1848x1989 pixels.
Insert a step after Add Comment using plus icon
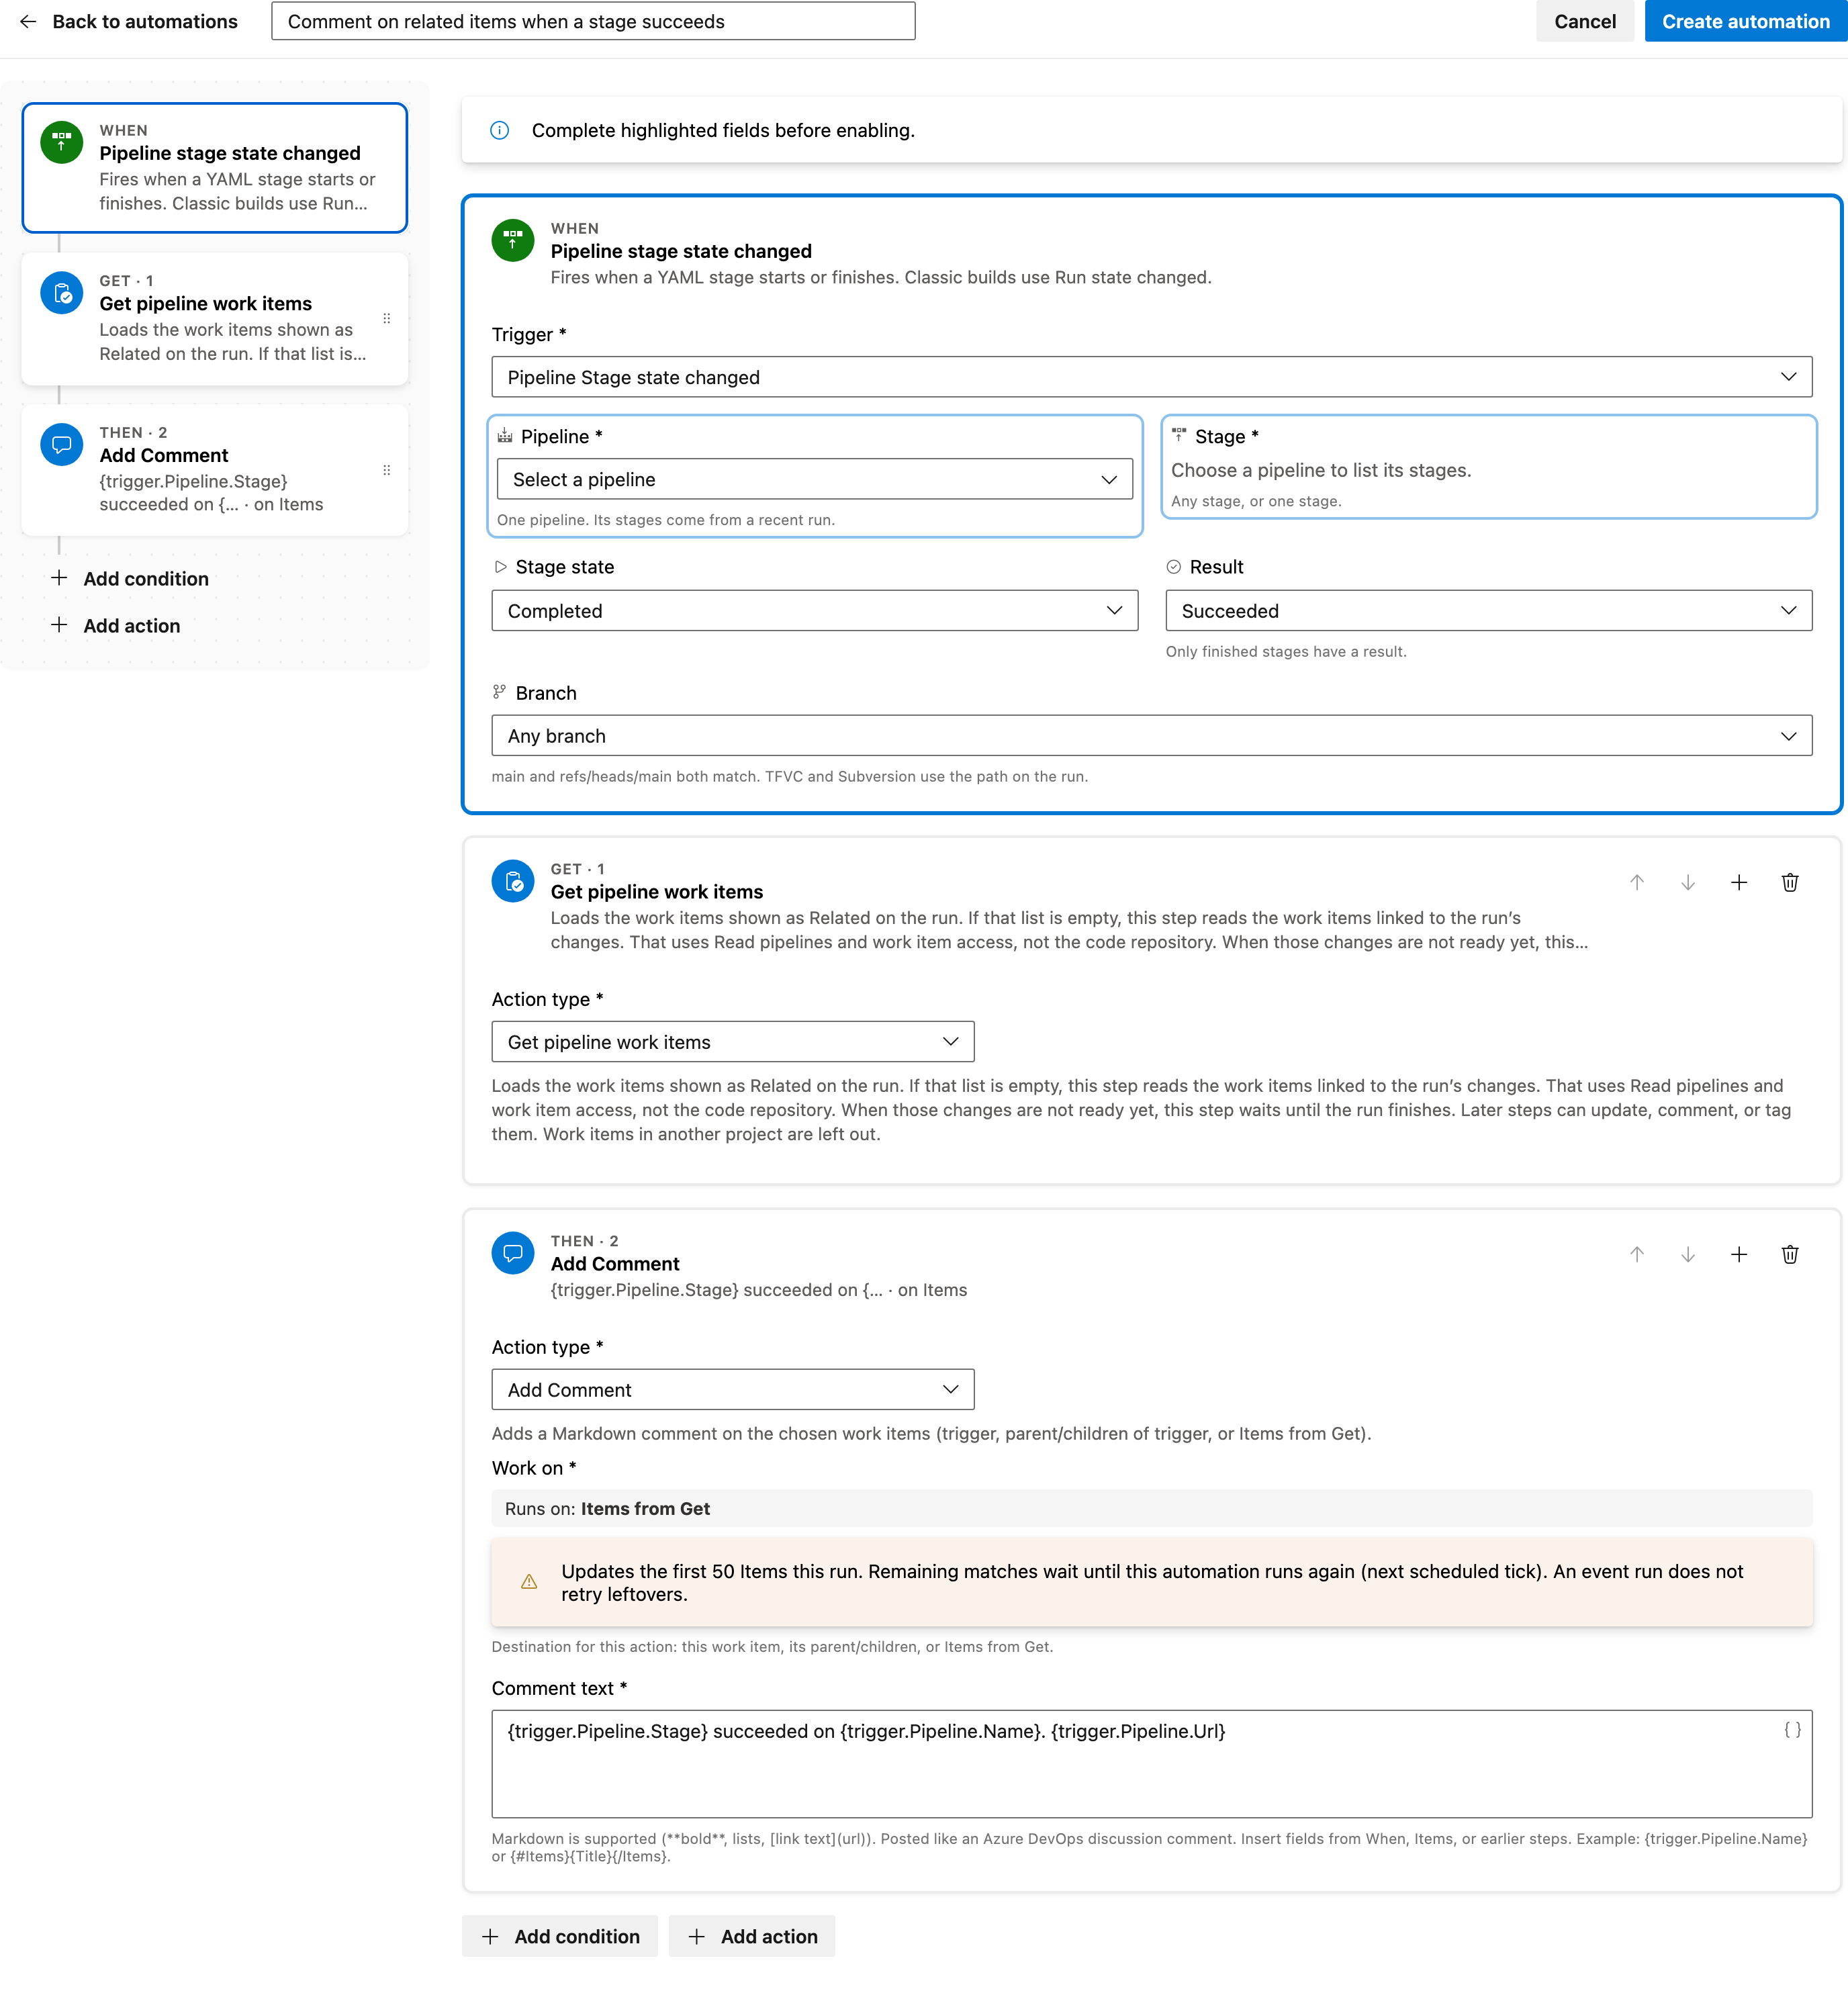click(x=1738, y=1254)
